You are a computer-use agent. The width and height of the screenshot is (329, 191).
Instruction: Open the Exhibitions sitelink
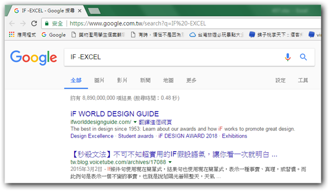click(x=235, y=136)
